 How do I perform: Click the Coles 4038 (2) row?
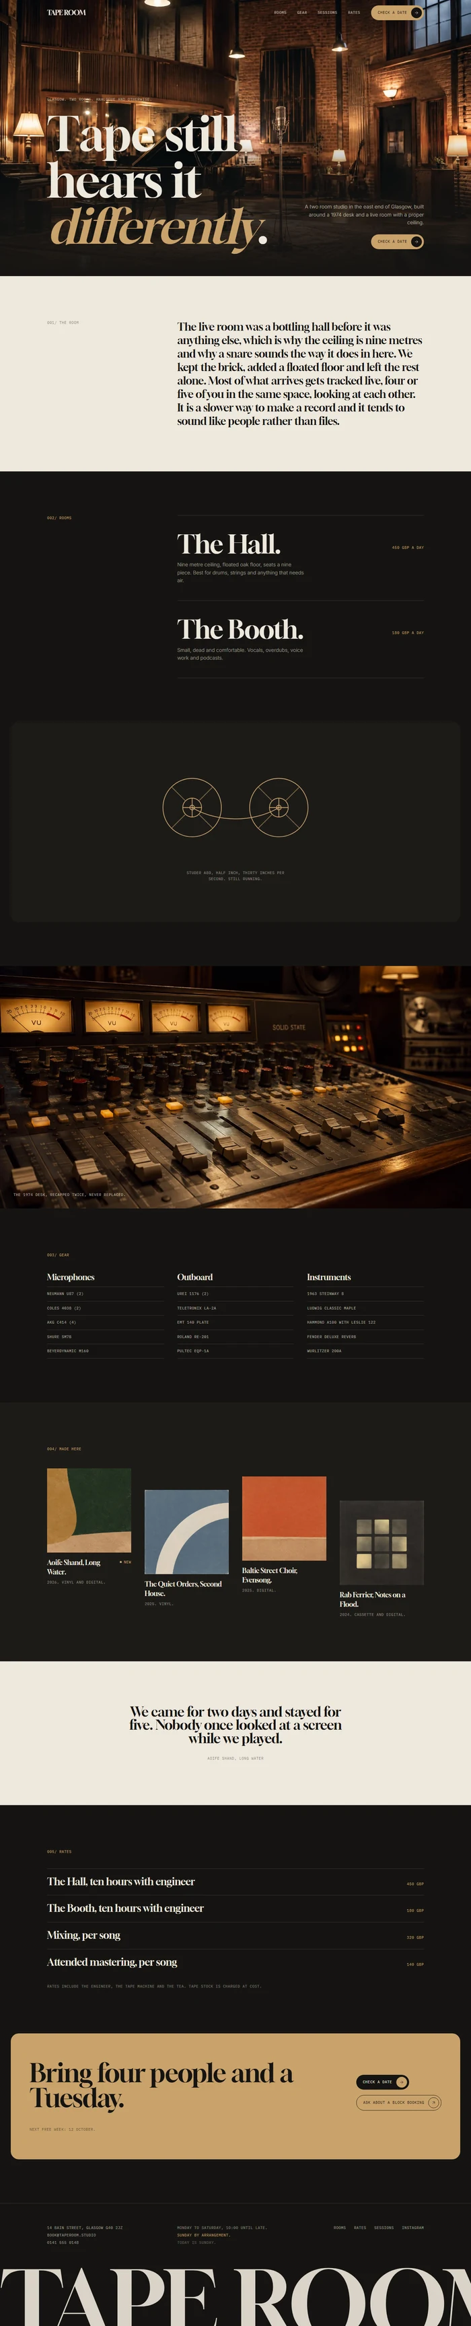[x=105, y=1308]
